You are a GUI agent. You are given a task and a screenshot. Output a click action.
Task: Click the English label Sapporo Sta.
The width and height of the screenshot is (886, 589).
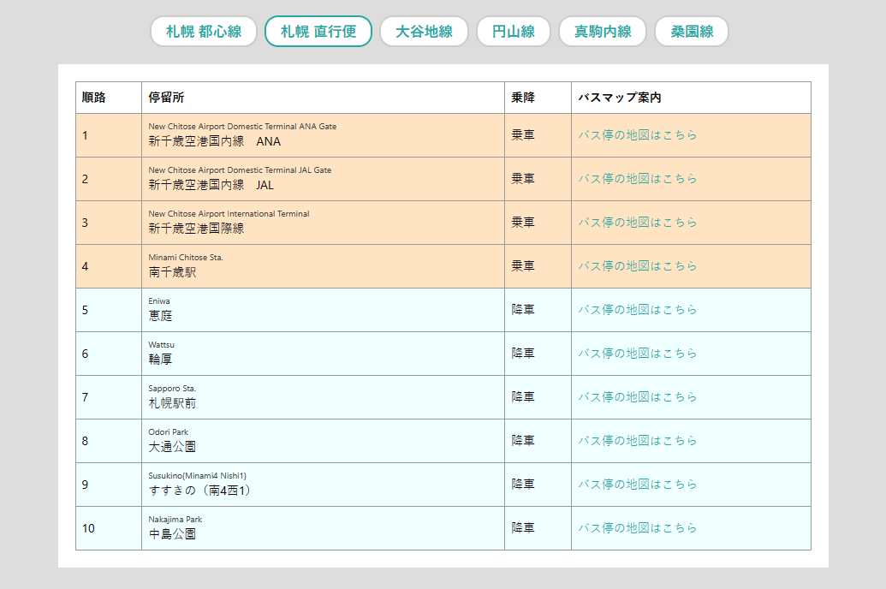click(x=172, y=389)
